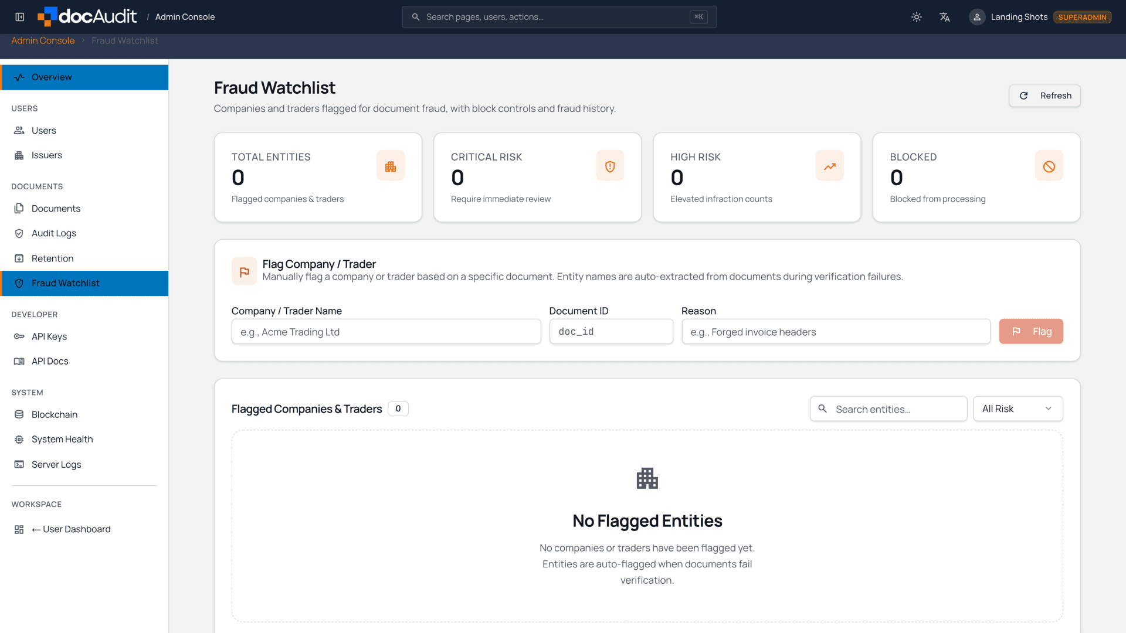Open the Overview sidebar item
This screenshot has height=633, width=1126.
tap(84, 77)
